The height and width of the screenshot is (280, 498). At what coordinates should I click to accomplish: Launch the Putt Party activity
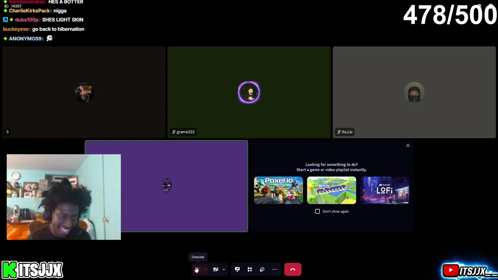(331, 190)
